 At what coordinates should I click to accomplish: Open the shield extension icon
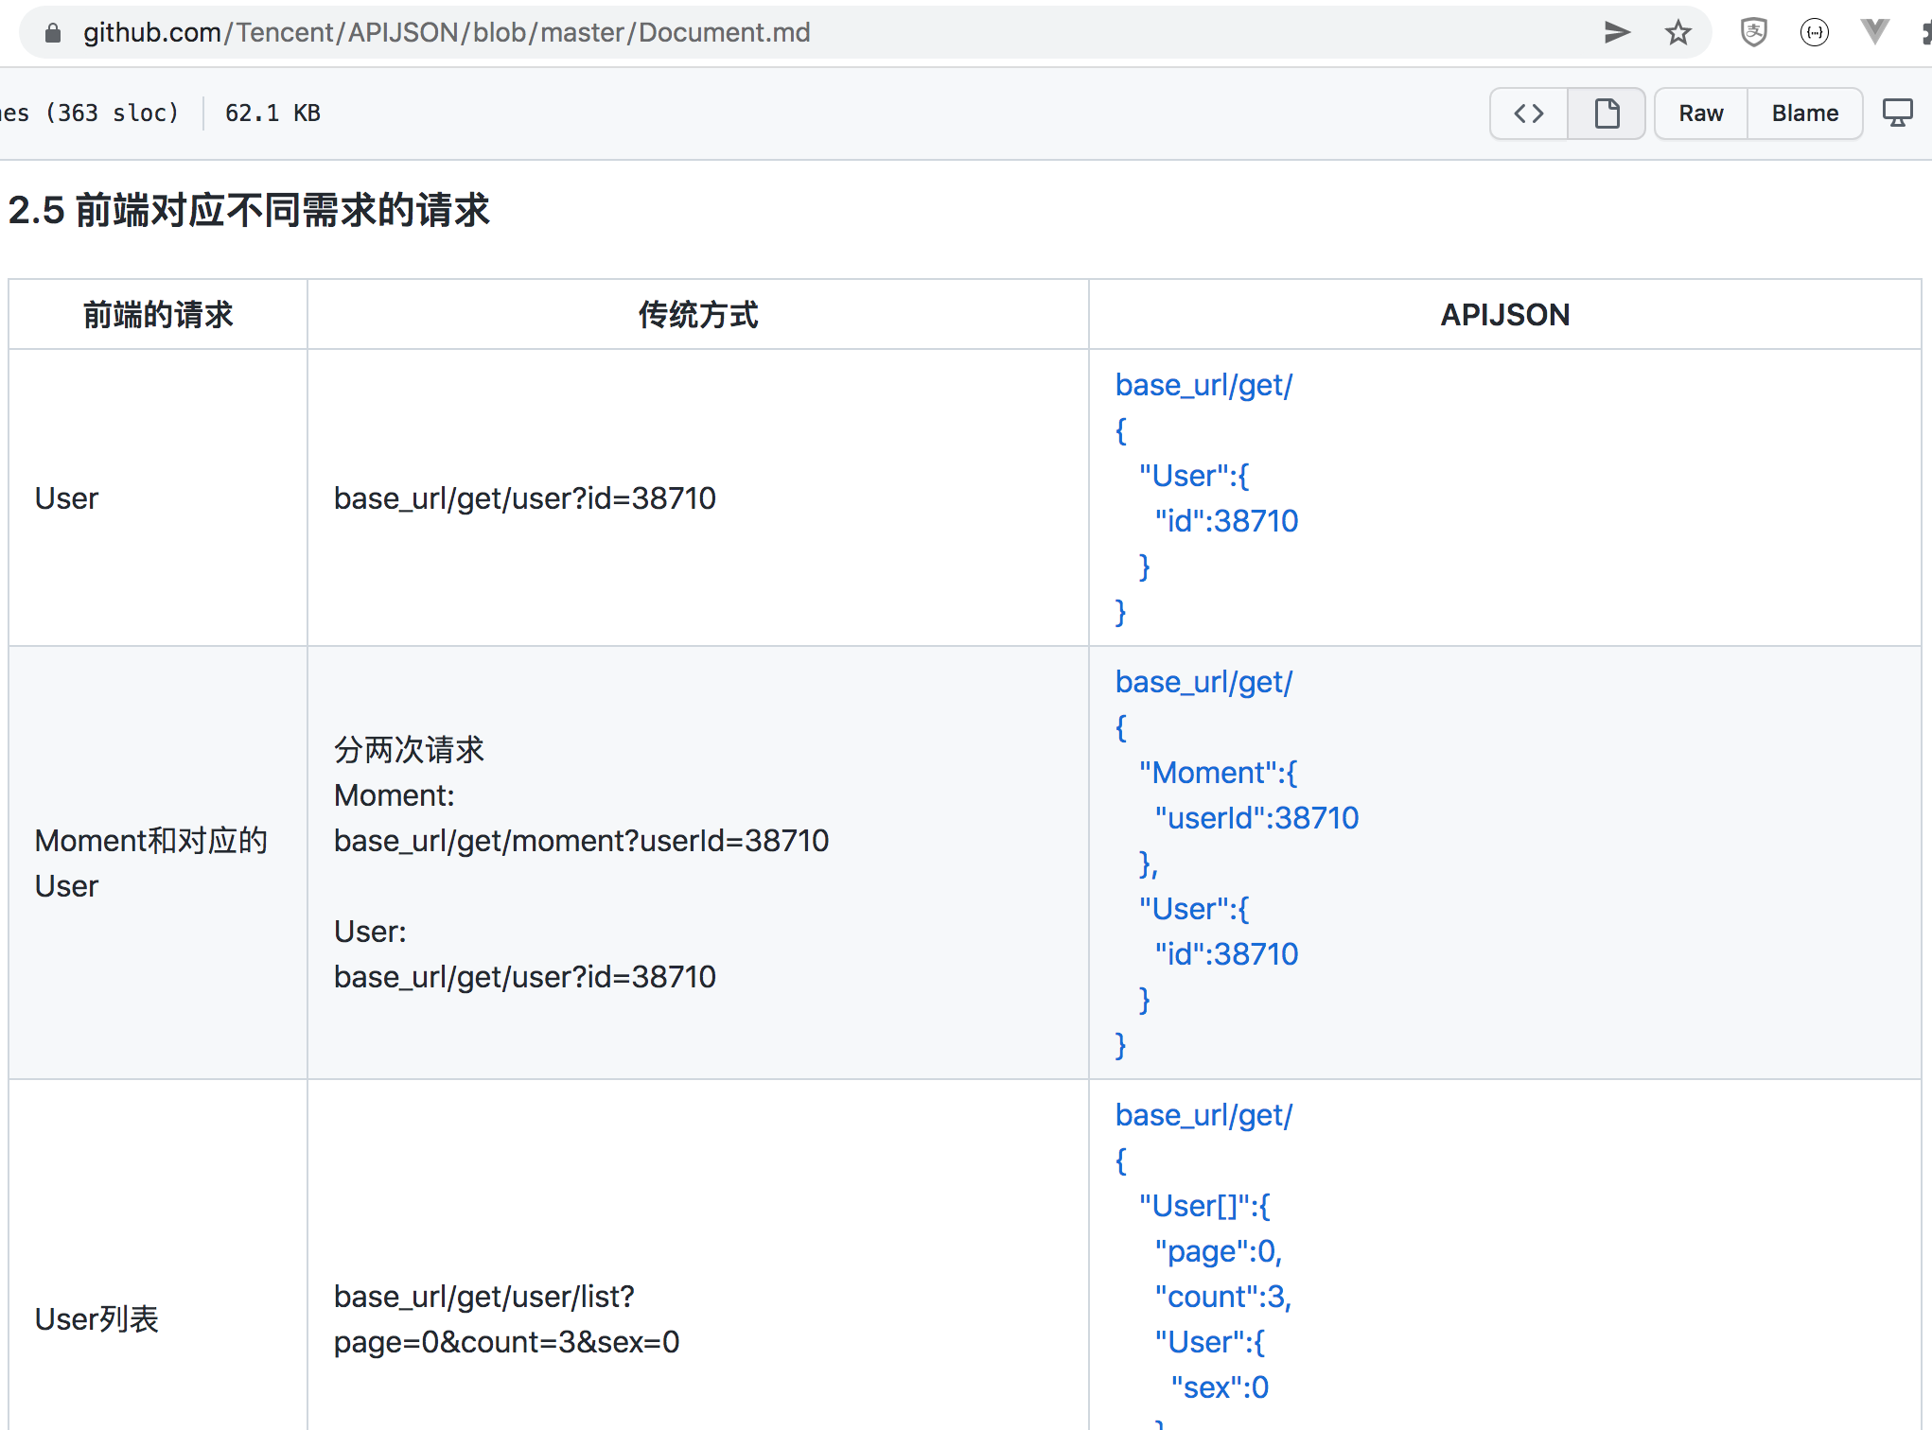(x=1753, y=32)
